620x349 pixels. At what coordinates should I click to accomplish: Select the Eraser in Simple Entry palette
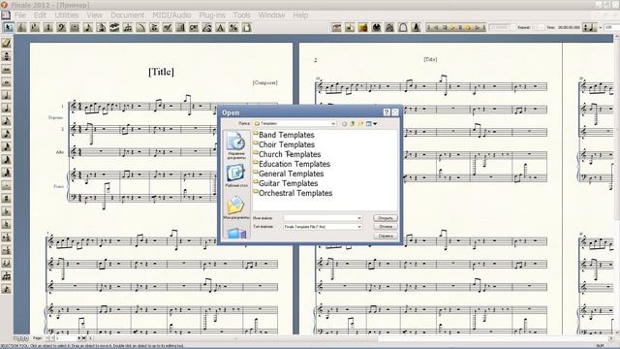(7, 43)
